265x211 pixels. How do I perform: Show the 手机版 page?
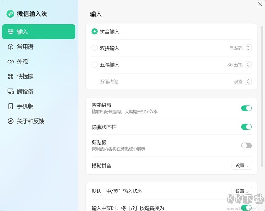click(x=38, y=106)
